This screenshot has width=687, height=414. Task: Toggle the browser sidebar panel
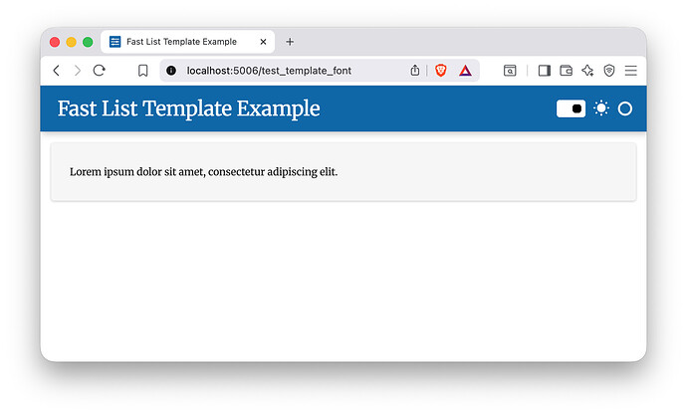coord(544,71)
